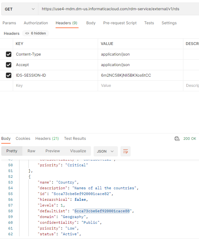Click the KEY column header
This screenshot has width=199, height=241.
pyautogui.click(x=19, y=44)
